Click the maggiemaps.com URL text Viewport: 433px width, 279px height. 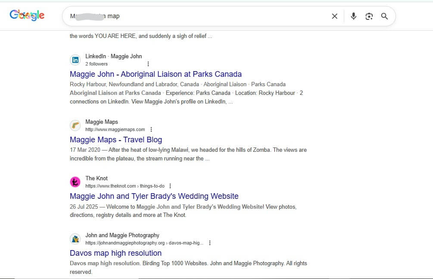(115, 129)
